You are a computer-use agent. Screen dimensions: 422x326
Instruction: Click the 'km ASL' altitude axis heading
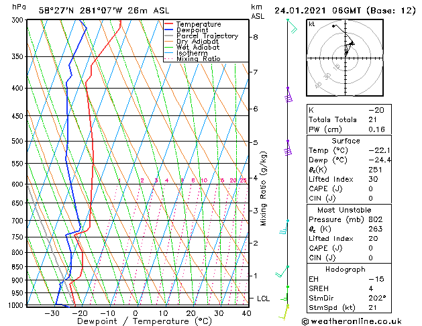tap(258, 11)
